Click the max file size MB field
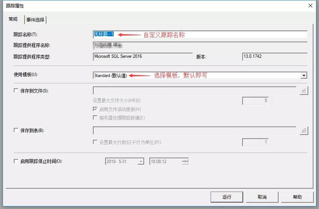319x209 pixels. coord(255,101)
